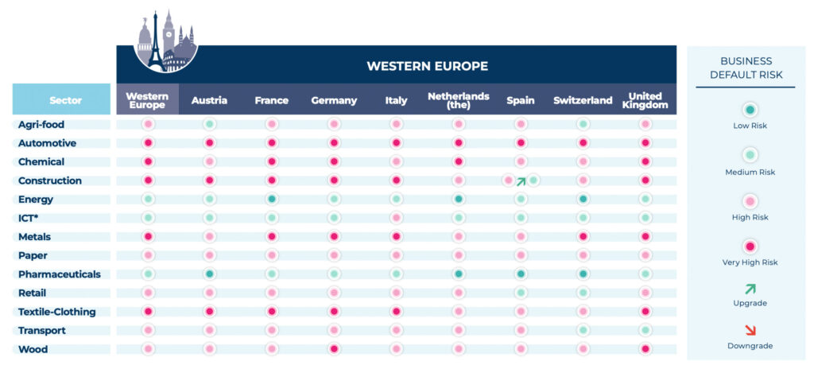Click the red Downgrade arrow in legend
This screenshot has width=814, height=365.
coord(750,330)
